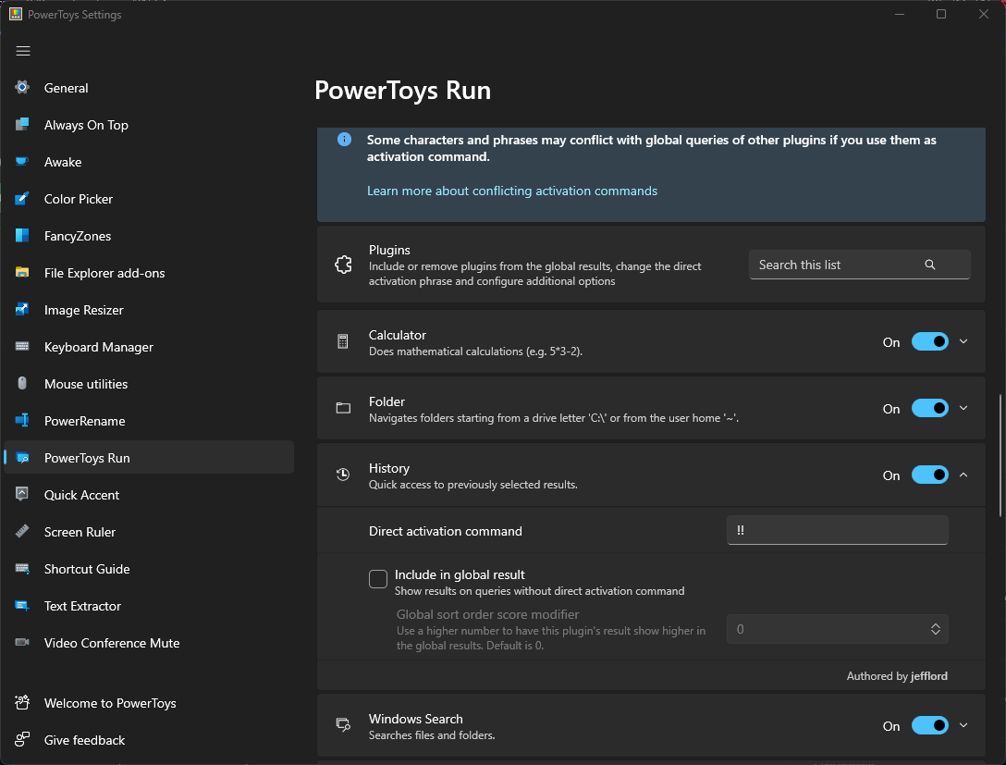Select the Color Picker icon in sidebar
1006x765 pixels.
click(x=21, y=199)
